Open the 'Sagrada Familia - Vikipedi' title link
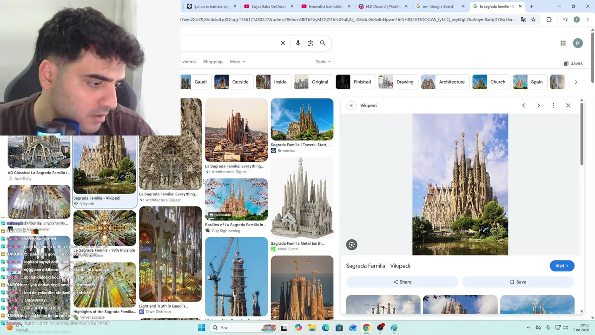 pyautogui.click(x=378, y=266)
